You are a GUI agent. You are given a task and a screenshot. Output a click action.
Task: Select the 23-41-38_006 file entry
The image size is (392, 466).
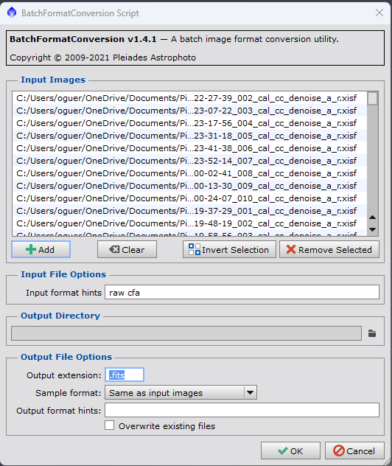pos(189,148)
